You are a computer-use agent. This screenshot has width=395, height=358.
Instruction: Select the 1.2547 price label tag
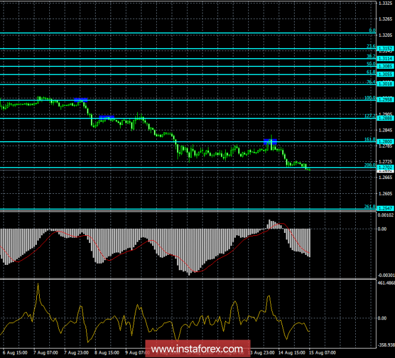385,208
